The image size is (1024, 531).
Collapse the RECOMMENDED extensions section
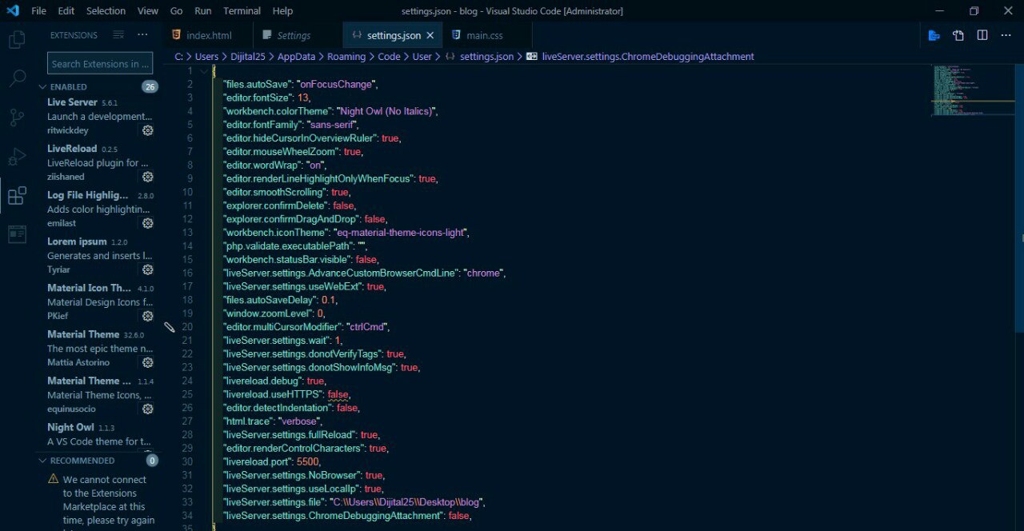coord(42,461)
